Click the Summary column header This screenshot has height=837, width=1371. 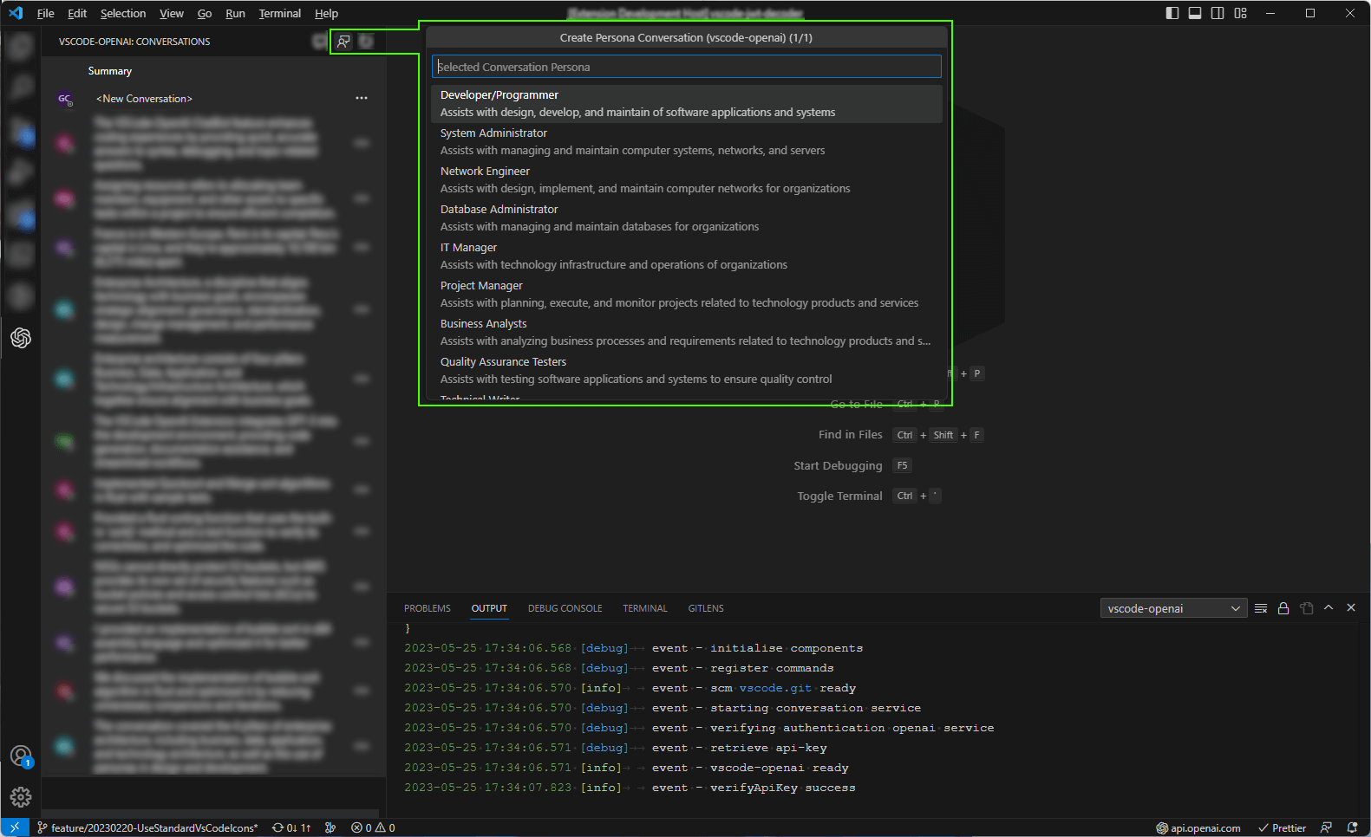click(110, 71)
